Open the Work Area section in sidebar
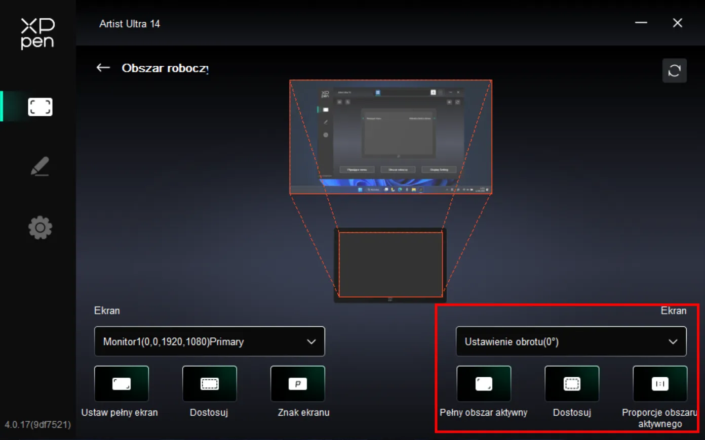The height and width of the screenshot is (440, 705). point(40,107)
